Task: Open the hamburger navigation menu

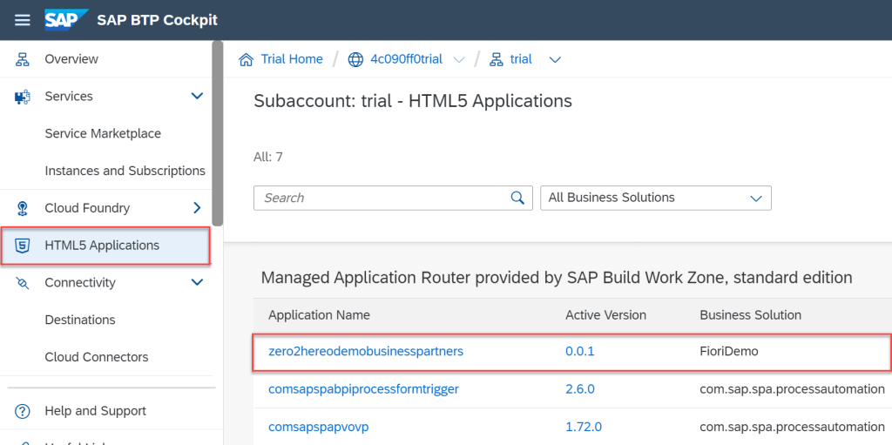Action: tap(23, 20)
